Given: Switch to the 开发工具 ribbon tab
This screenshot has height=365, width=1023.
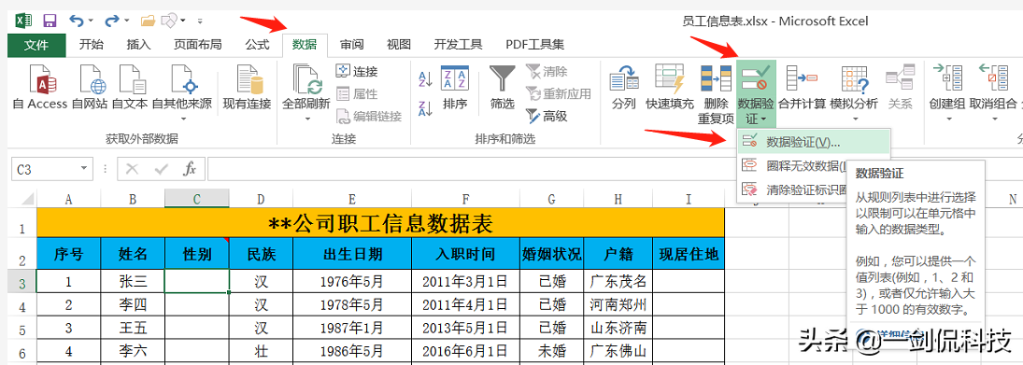Looking at the screenshot, I should coord(458,45).
